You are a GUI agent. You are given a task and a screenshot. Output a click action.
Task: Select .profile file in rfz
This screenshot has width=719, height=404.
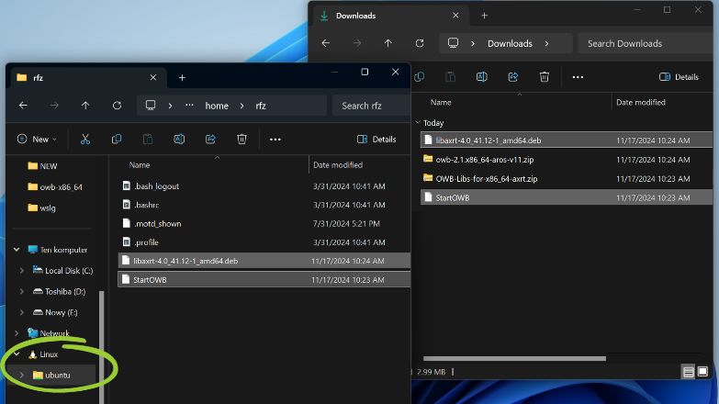click(x=264, y=242)
